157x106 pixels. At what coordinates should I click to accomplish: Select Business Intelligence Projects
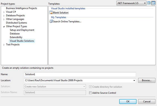(21, 8)
